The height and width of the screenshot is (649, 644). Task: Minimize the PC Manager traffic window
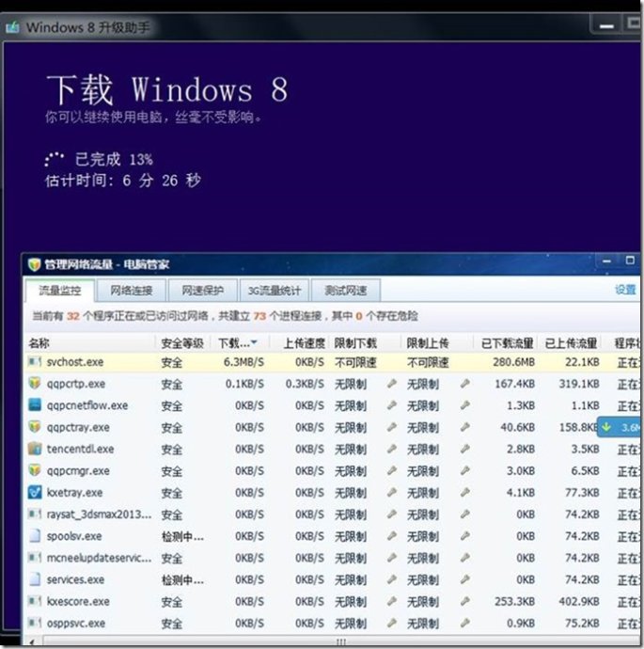point(606,261)
